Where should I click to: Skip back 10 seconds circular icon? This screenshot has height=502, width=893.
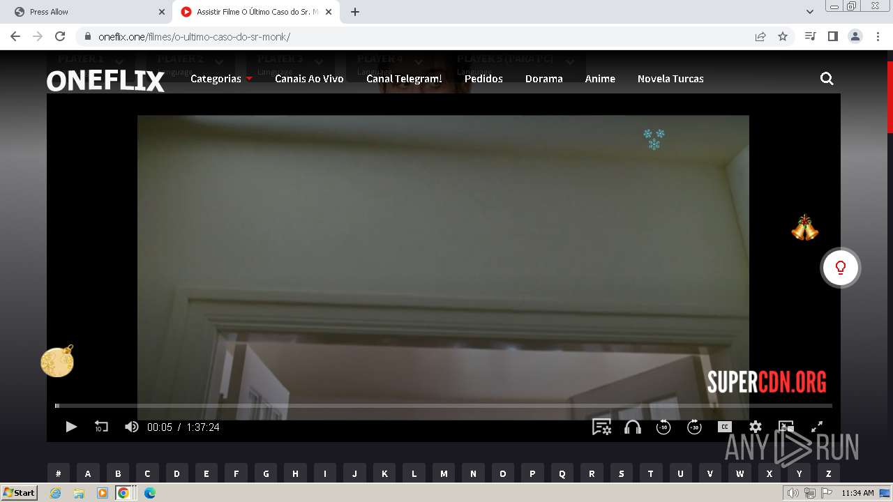[663, 427]
